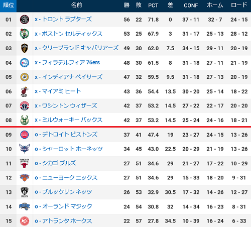This screenshot has width=251, height=227.
Task: Click the Boston Celtics shamrock logo
Action: click(x=25, y=34)
